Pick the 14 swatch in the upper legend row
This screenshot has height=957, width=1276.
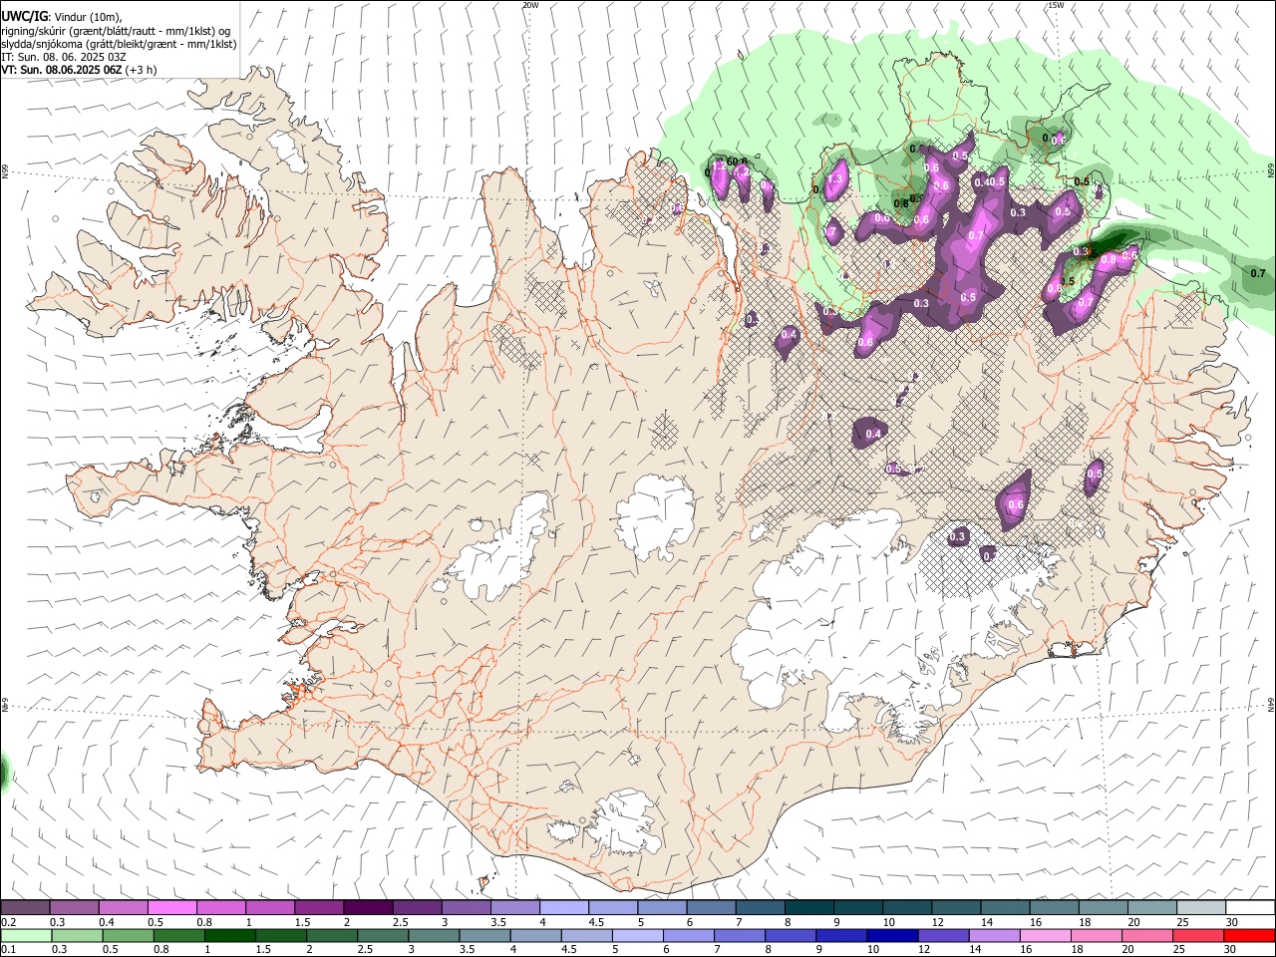pyautogui.click(x=1004, y=908)
